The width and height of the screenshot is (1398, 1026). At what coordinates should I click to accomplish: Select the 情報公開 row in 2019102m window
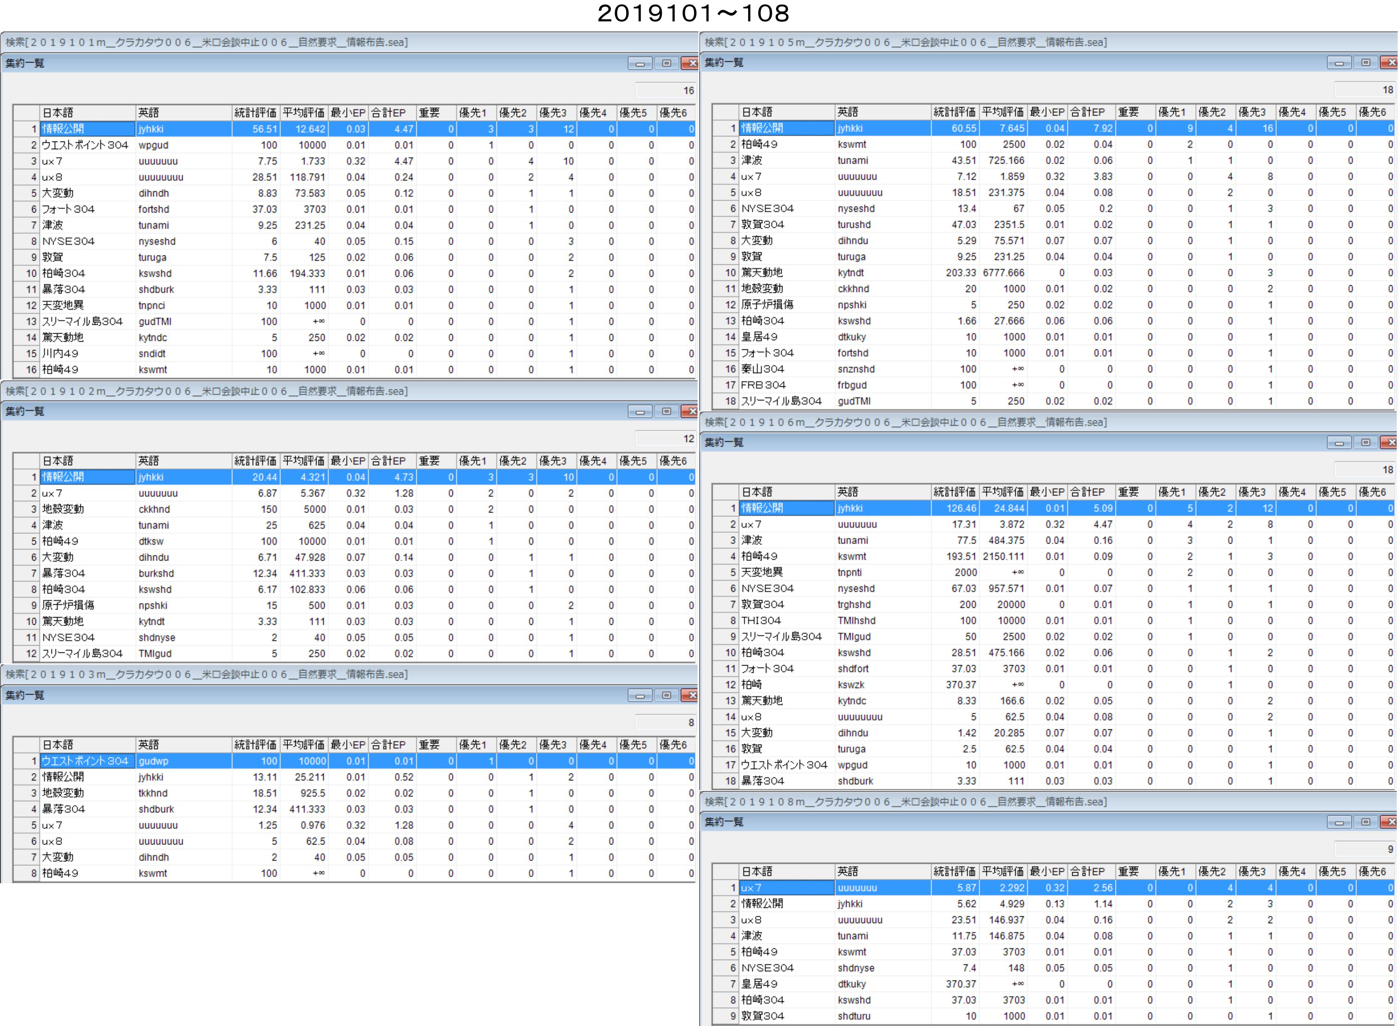pyautogui.click(x=354, y=477)
